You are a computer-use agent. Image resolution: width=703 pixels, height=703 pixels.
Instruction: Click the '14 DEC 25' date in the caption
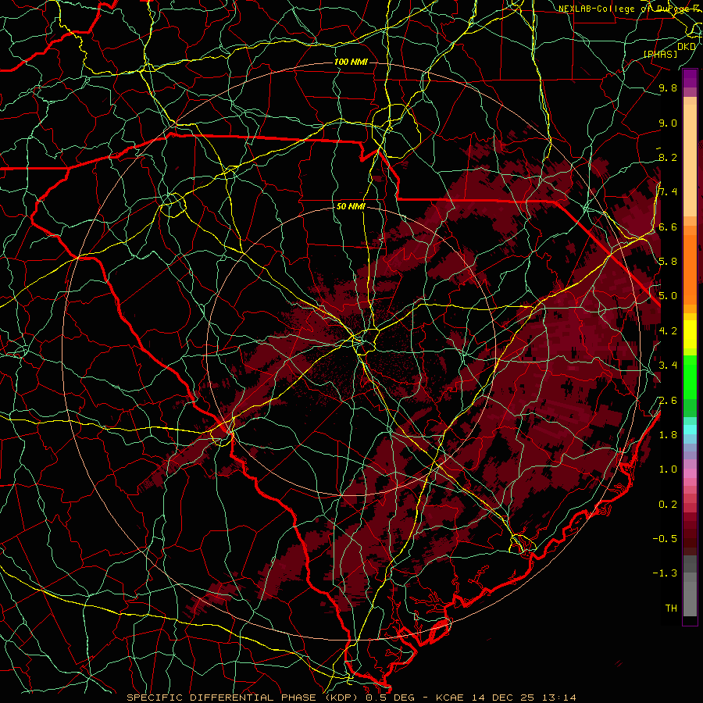(501, 698)
